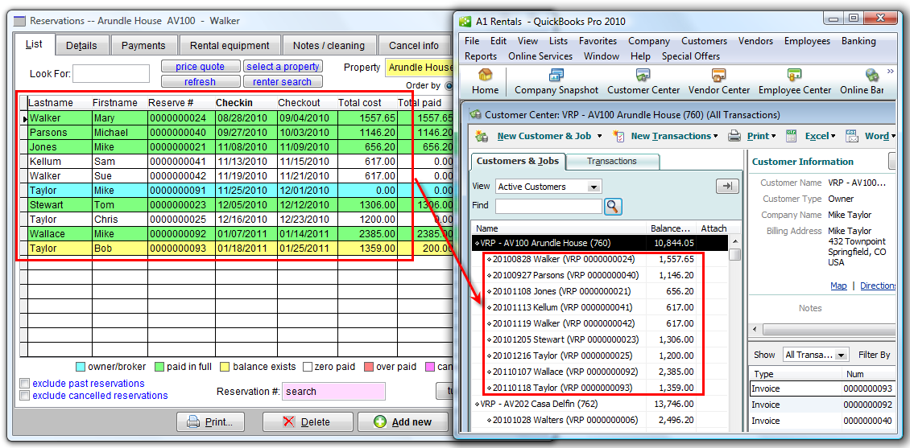Click the select a property button
This screenshot has width=910, height=448.
pyautogui.click(x=283, y=67)
